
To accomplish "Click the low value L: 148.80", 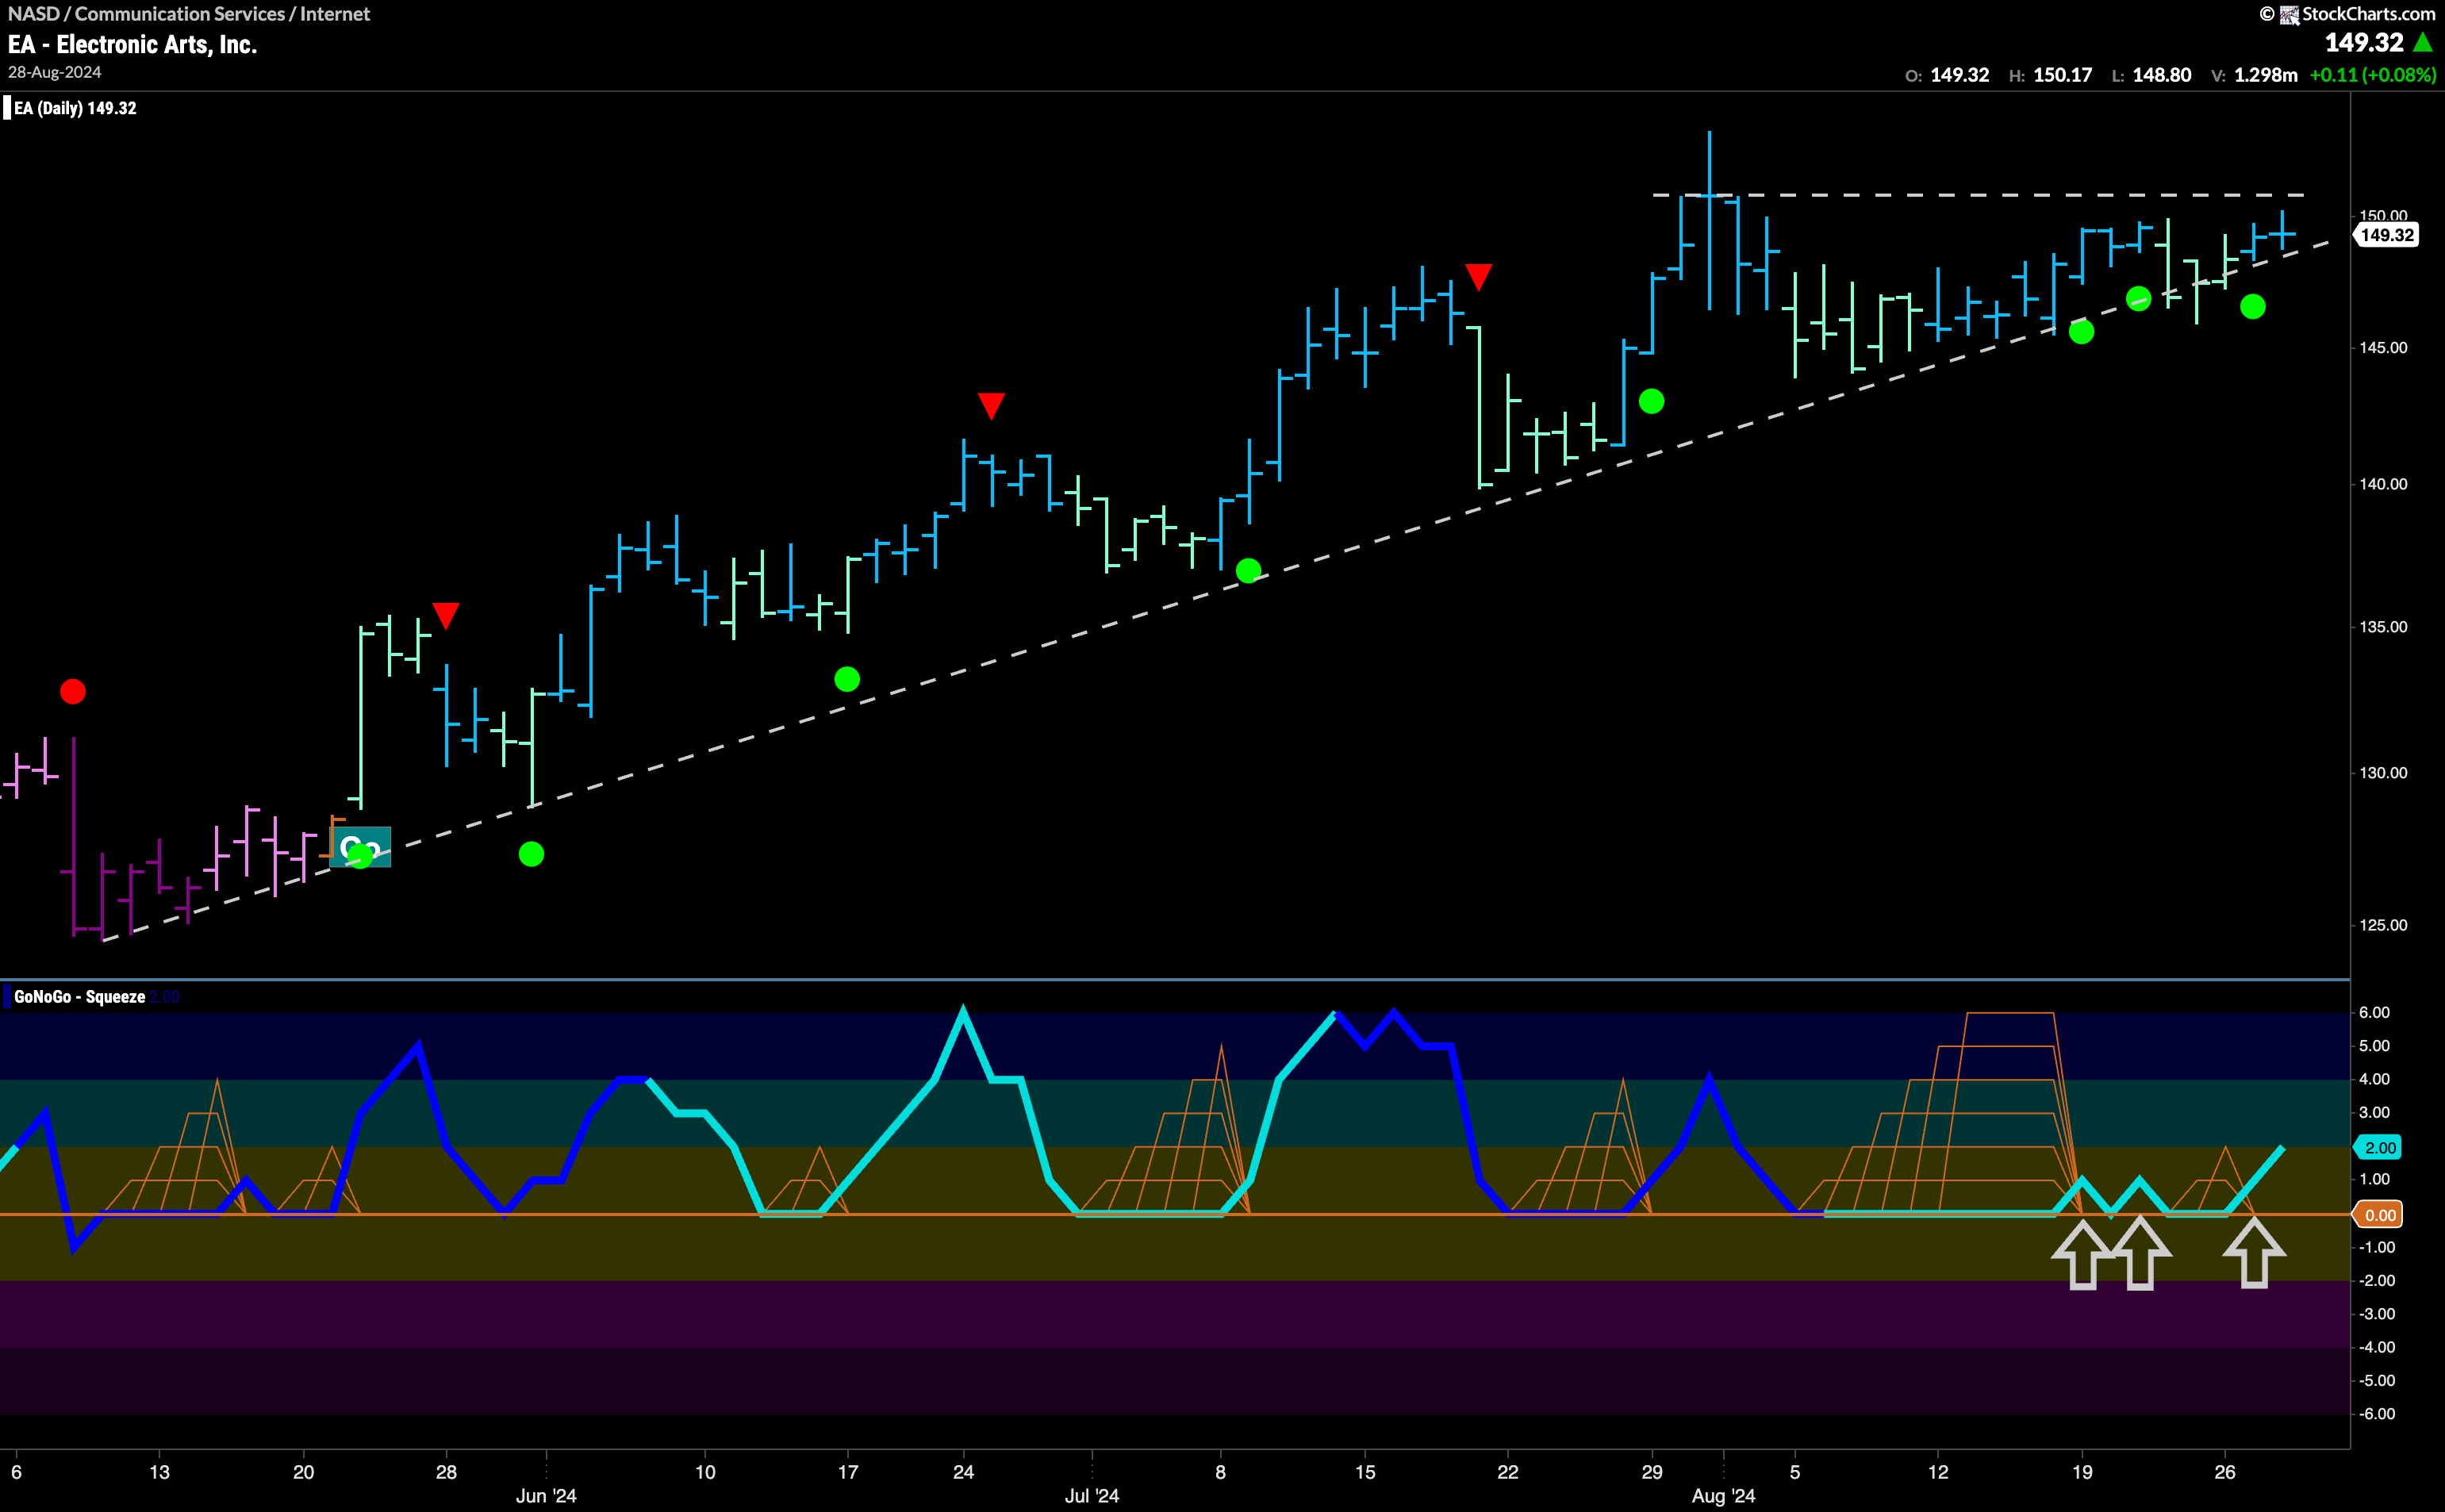I will click(2151, 75).
